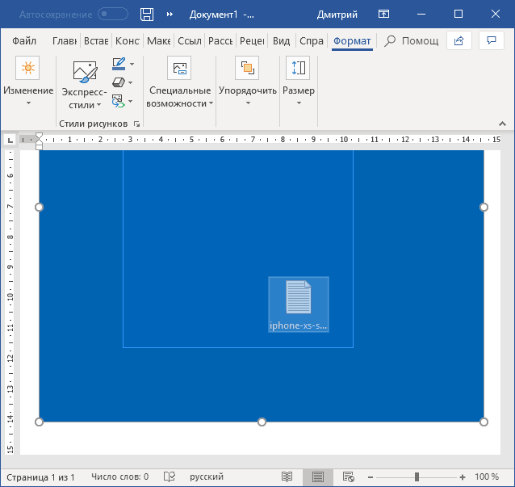This screenshot has width=515, height=487.
Task: Select the iphone-xs-s... file icon
Action: pyautogui.click(x=299, y=304)
